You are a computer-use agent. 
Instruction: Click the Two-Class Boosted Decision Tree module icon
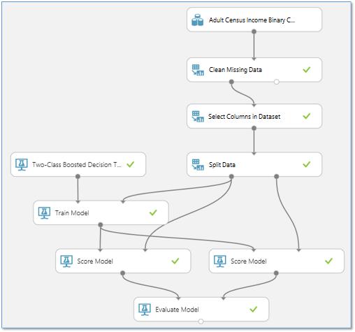[22, 164]
